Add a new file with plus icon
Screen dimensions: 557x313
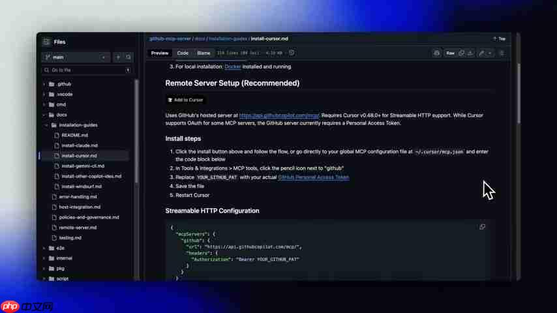(x=118, y=57)
